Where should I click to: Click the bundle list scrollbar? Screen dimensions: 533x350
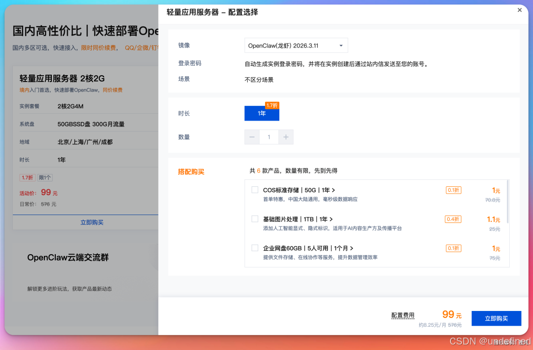(507, 202)
